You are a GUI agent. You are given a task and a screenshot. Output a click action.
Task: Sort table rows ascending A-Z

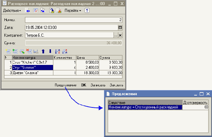click(57, 51)
